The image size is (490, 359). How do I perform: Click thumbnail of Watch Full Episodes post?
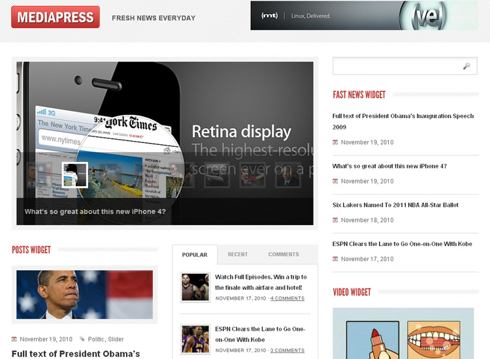(195, 287)
